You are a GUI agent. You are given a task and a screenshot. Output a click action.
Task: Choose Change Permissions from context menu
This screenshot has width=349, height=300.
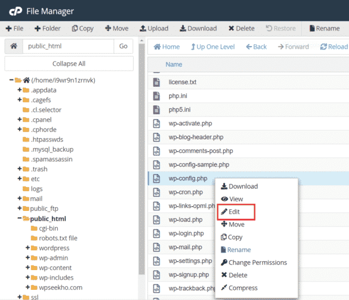tap(254, 262)
